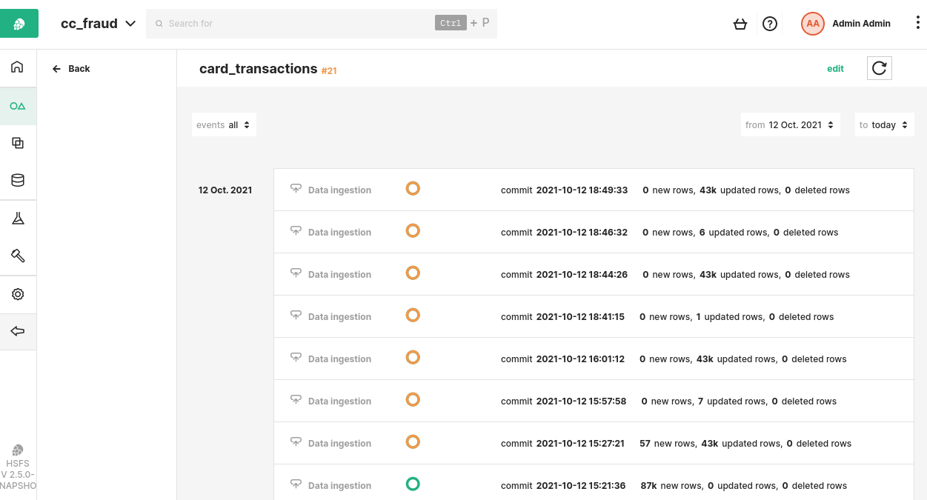Screen dimensions: 927x500
Task: Click the back-arrow icon at sidebar bottom
Action: pos(17,331)
